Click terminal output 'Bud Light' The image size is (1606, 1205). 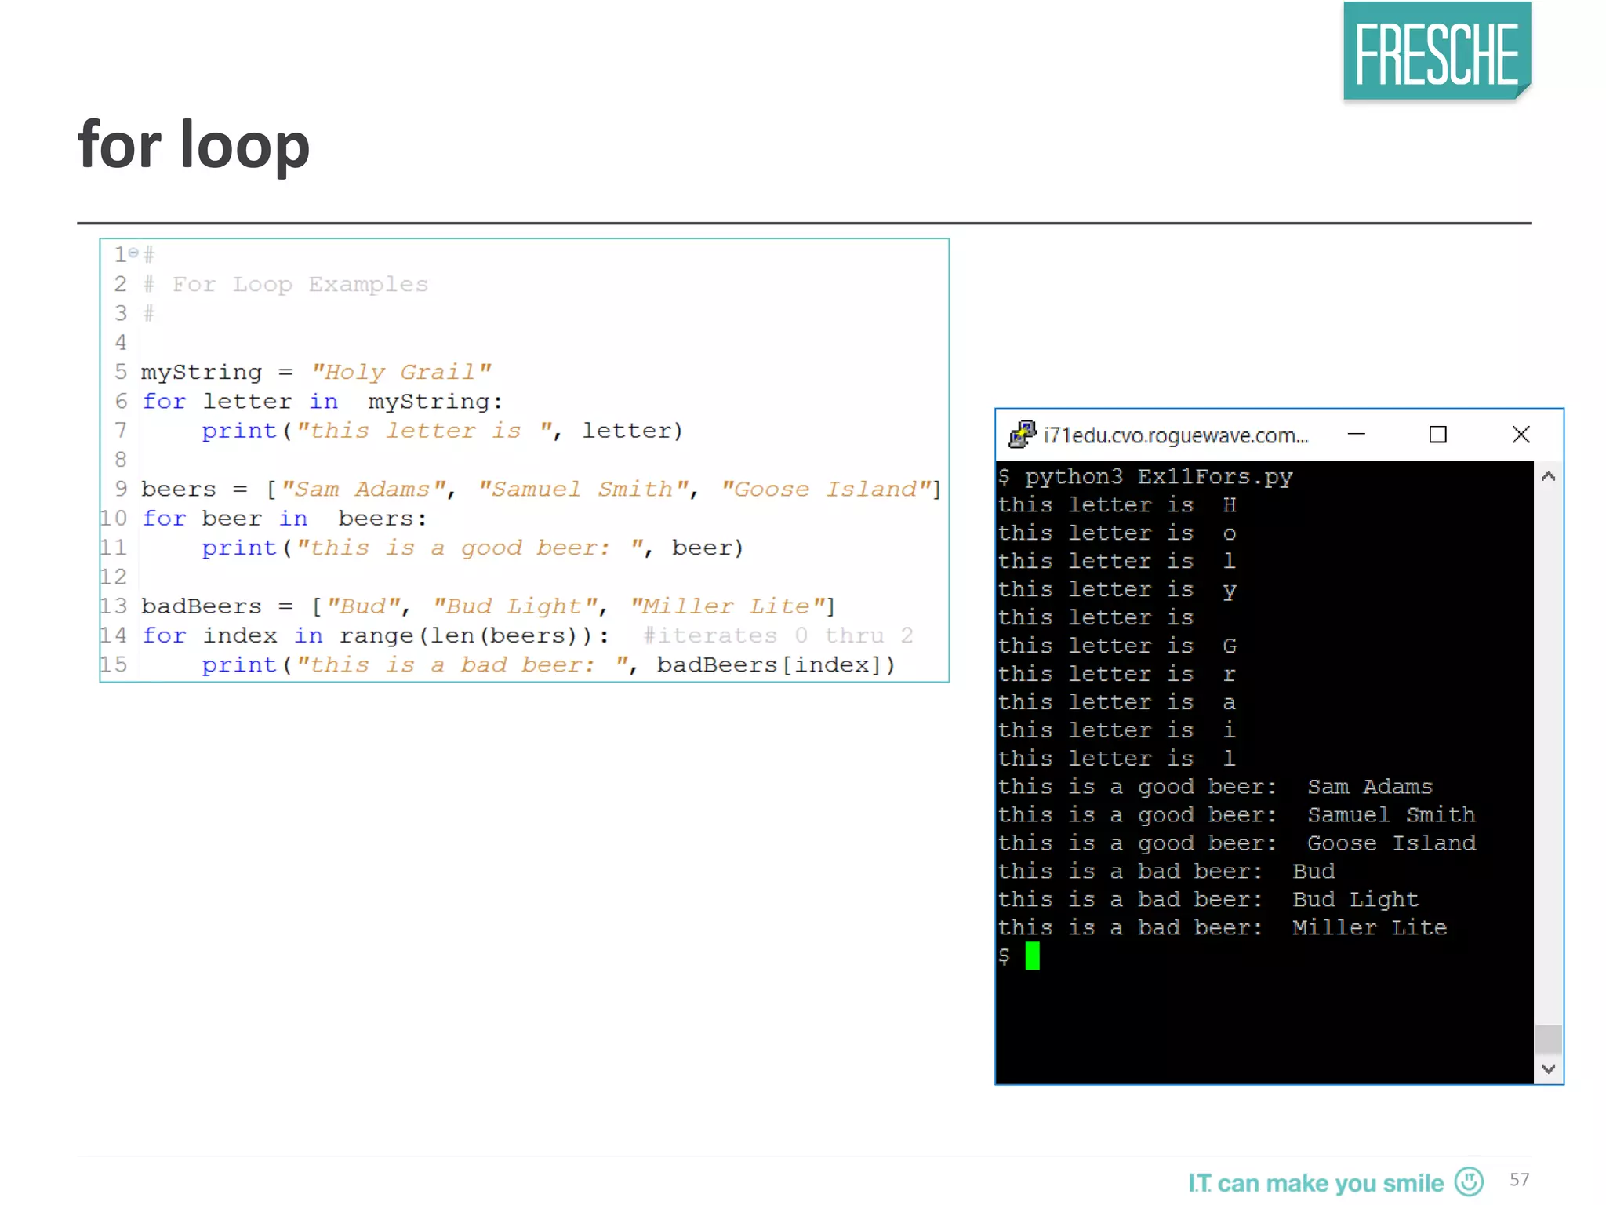coord(1356,900)
